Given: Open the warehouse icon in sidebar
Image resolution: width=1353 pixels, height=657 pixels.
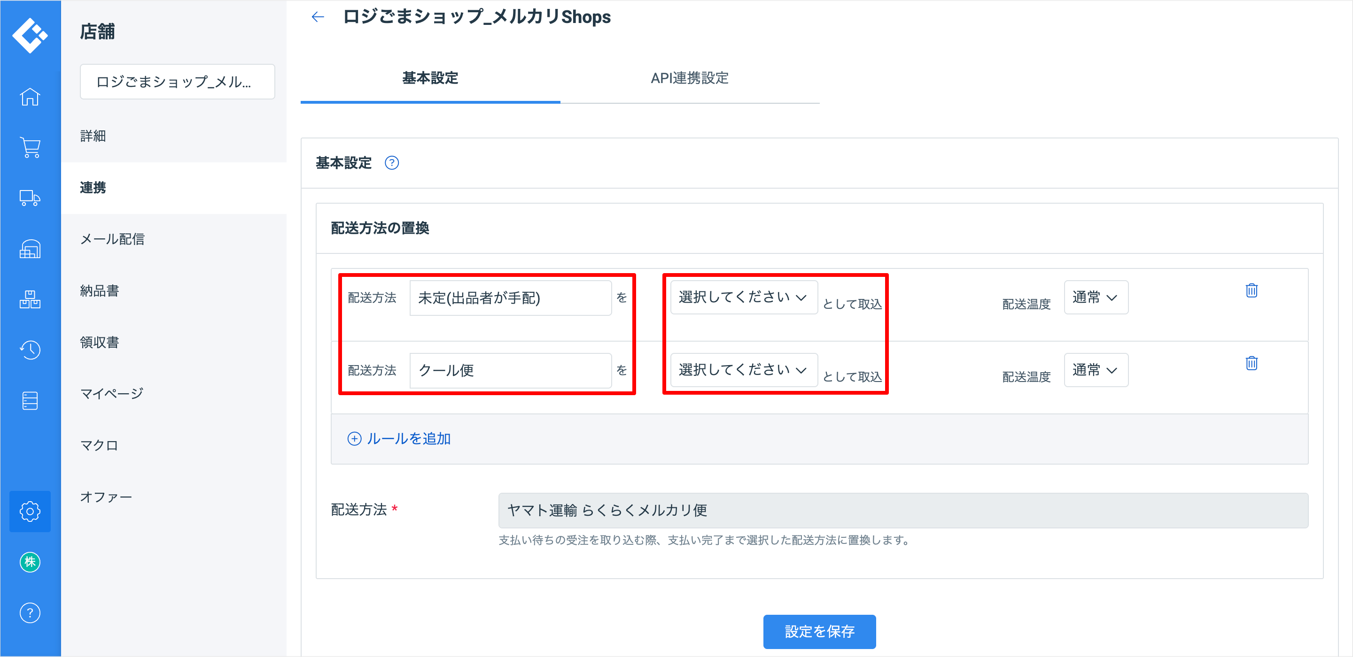Looking at the screenshot, I should pyautogui.click(x=30, y=249).
